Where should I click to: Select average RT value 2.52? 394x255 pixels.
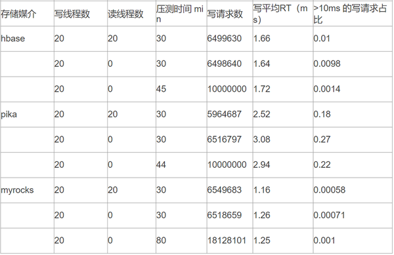click(261, 114)
